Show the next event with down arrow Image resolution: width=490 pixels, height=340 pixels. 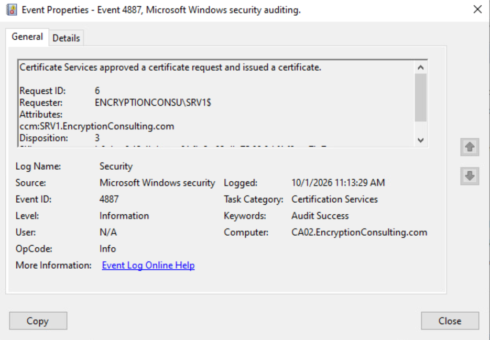(x=470, y=176)
